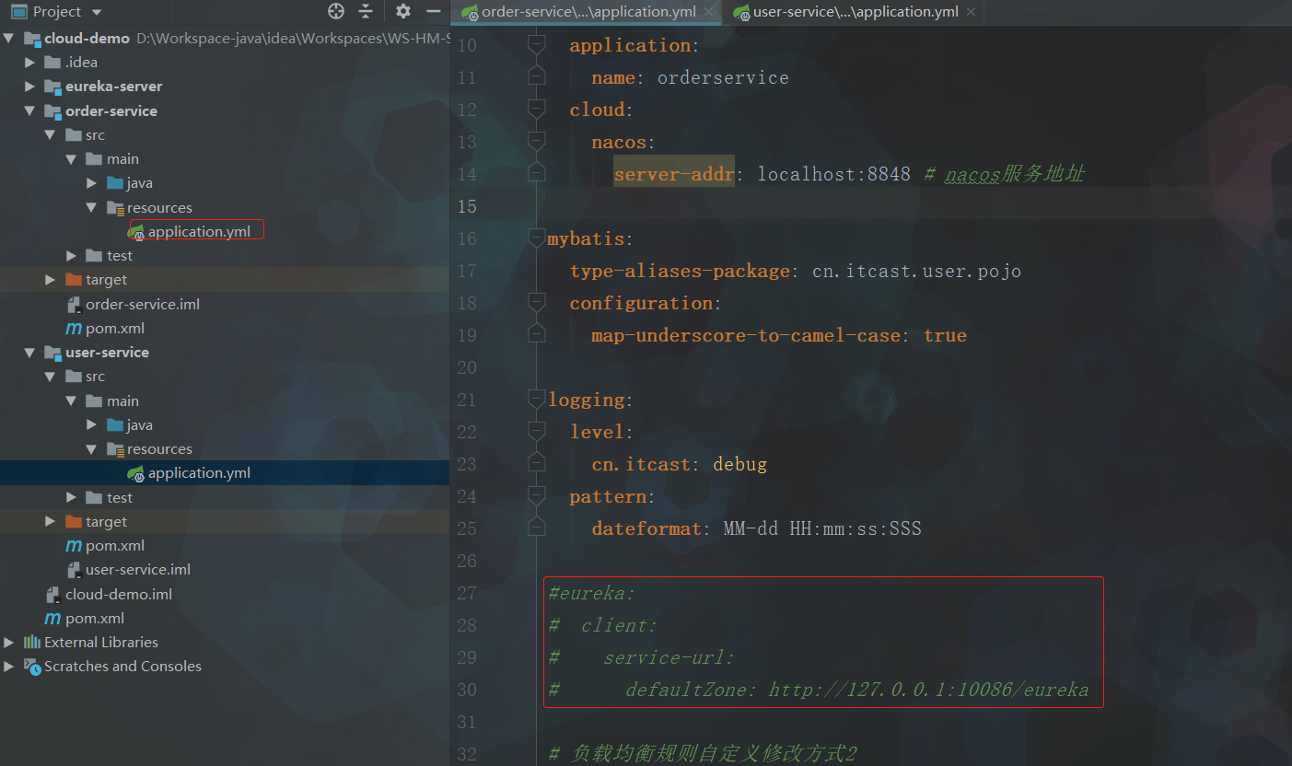The image size is (1292, 766).
Task: Click the eureka-server module folder icon
Action: click(53, 87)
